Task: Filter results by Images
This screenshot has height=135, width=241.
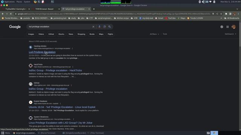Action: (x=31, y=34)
